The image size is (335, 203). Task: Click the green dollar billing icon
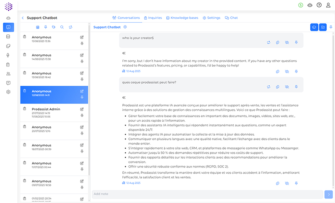[301, 5]
